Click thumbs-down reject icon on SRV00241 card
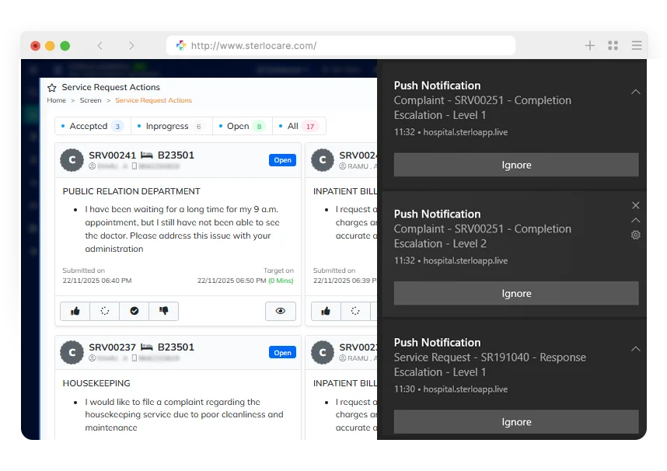 tap(164, 311)
